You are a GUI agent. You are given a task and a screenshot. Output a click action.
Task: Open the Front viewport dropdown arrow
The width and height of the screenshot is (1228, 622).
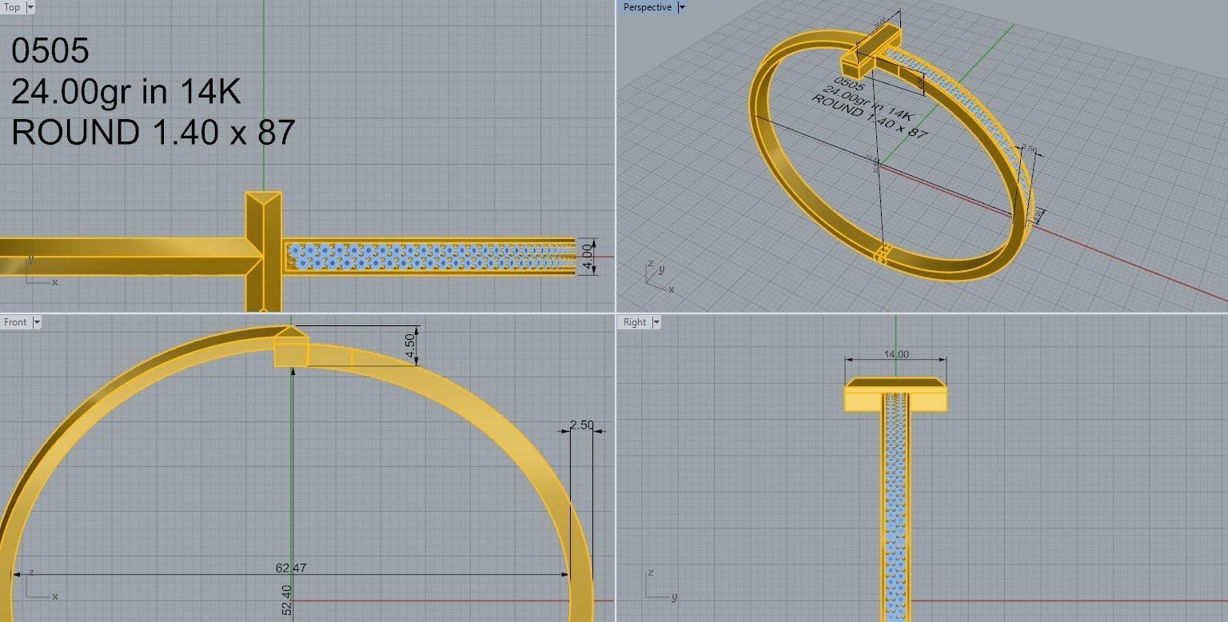[x=37, y=322]
